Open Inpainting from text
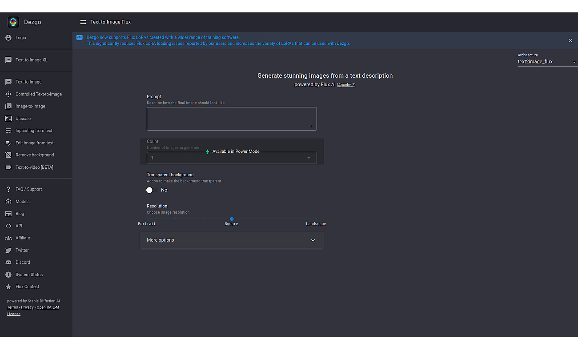 (34, 131)
